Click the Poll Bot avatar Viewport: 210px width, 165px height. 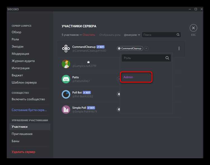(66, 94)
